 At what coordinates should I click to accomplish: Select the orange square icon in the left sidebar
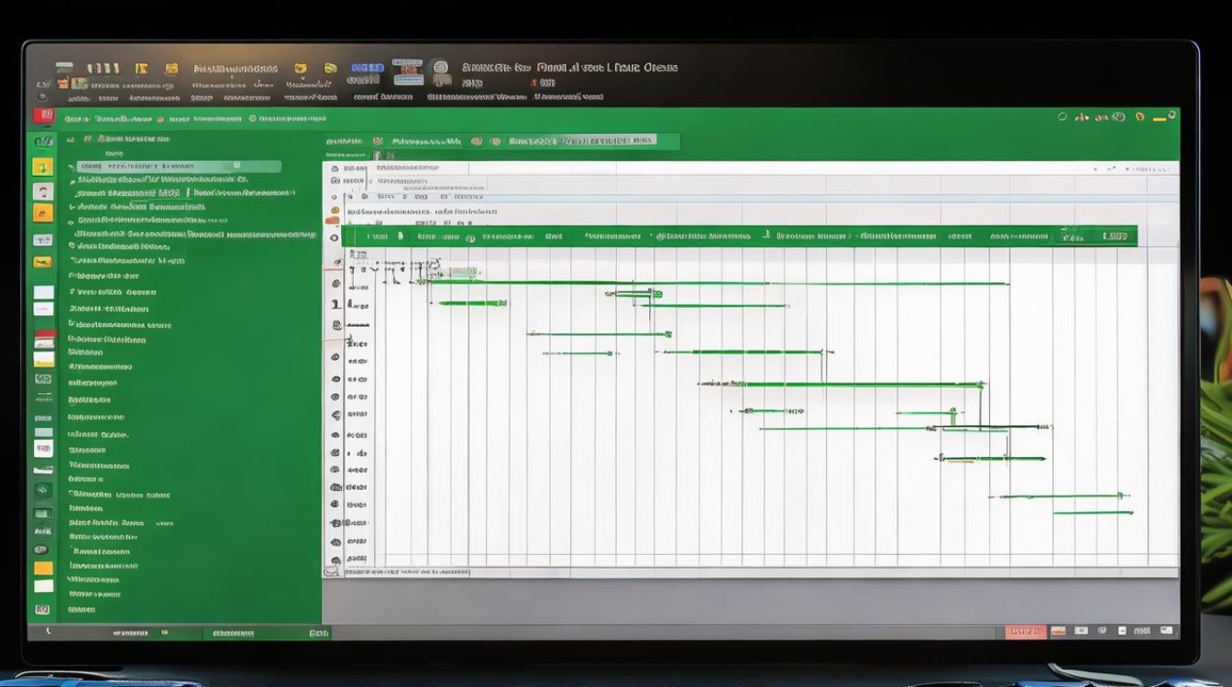click(x=42, y=213)
